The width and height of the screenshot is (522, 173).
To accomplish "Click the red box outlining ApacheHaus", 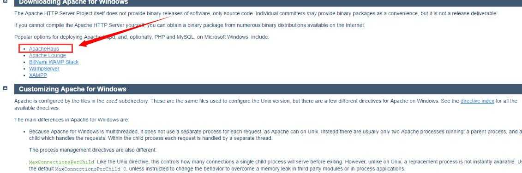I will (46, 48).
